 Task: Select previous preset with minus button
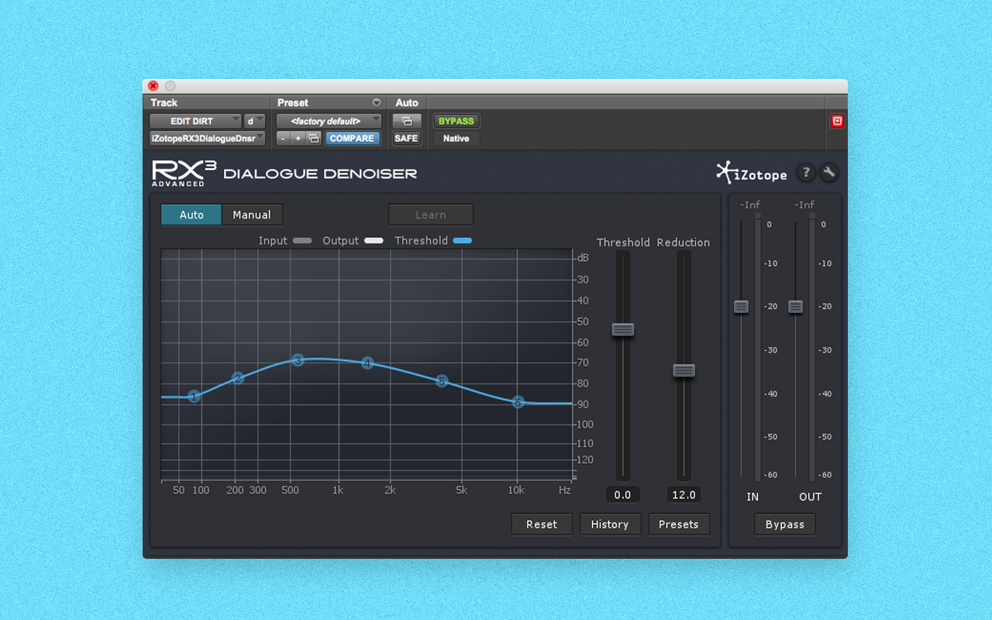(x=283, y=138)
